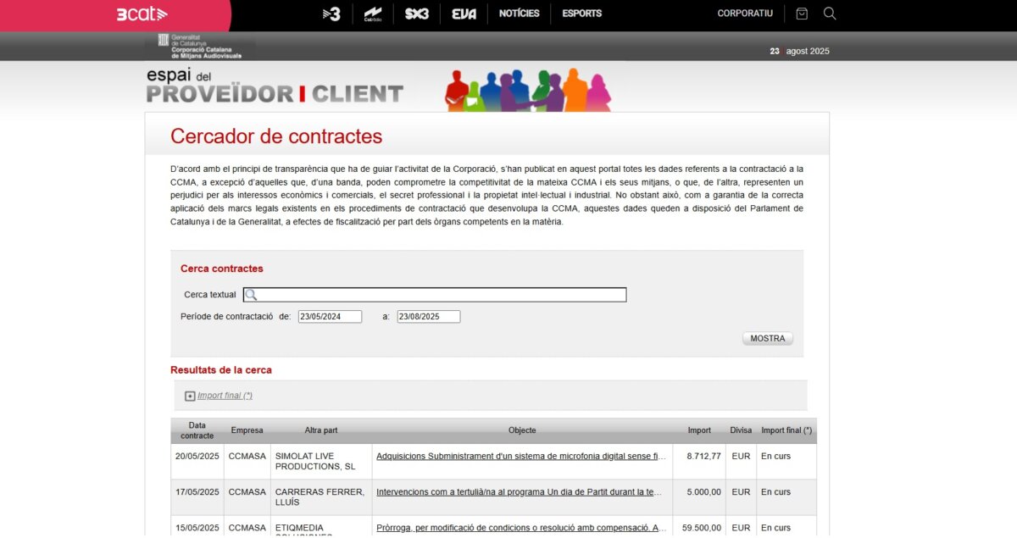The image size is (1017, 538).
Task: Select the date cell 20/05/2025
Action: pyautogui.click(x=197, y=457)
